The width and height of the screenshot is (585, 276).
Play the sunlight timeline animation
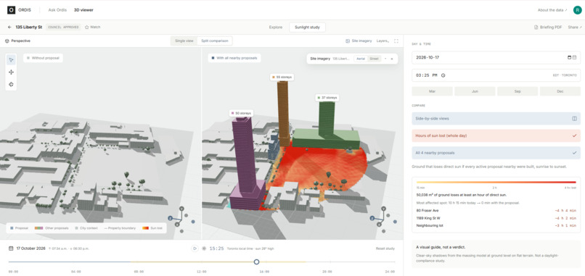tap(195, 248)
